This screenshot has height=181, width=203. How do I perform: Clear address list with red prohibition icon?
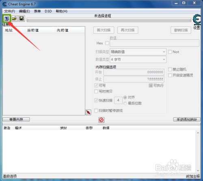[101, 120]
